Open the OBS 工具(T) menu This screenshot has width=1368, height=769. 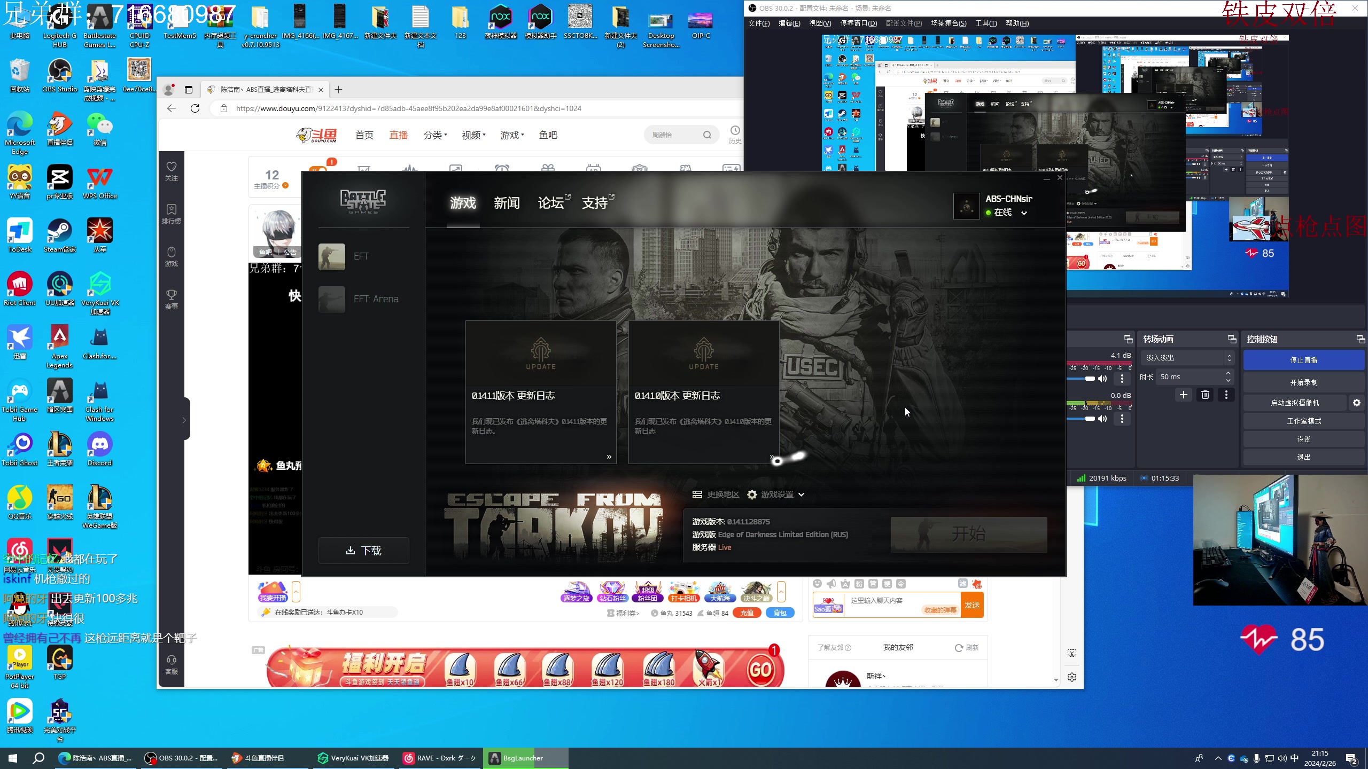(x=986, y=23)
